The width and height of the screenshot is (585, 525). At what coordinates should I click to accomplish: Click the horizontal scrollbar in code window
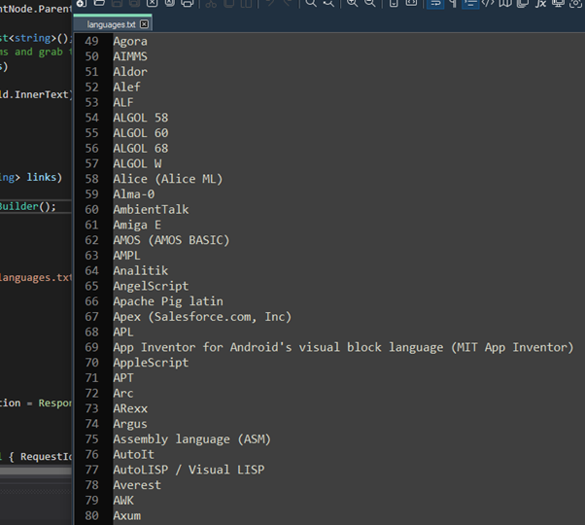(x=36, y=472)
